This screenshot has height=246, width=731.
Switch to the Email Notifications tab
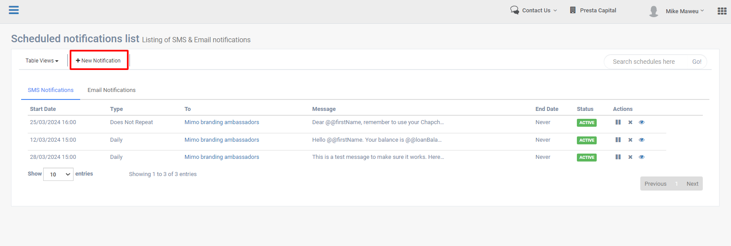(x=111, y=90)
